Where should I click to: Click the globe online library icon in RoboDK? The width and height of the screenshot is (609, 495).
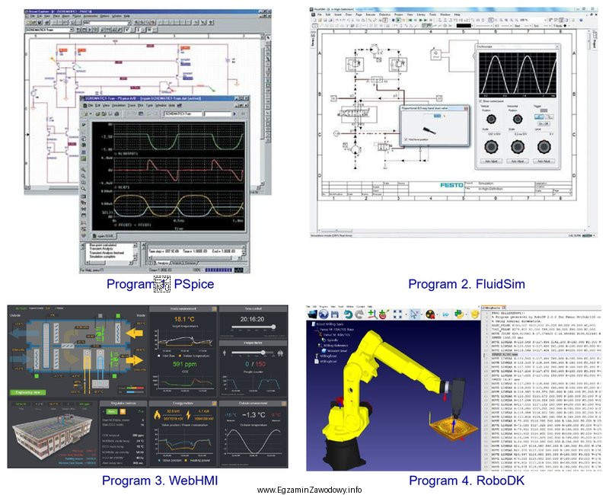[x=324, y=314]
